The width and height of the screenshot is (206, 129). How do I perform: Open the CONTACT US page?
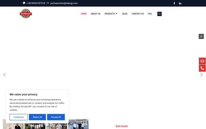(138, 14)
